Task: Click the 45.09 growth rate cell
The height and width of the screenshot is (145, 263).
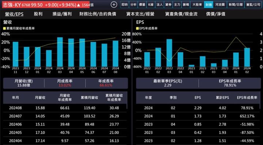Action: pyautogui.click(x=65, y=116)
